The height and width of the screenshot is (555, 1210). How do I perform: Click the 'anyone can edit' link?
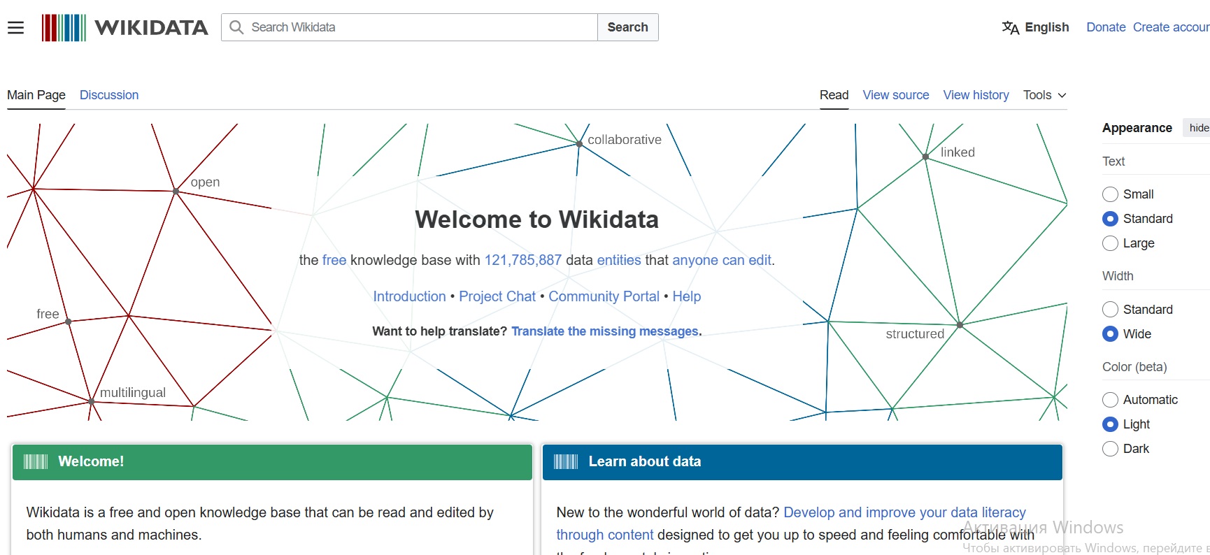[x=722, y=260]
